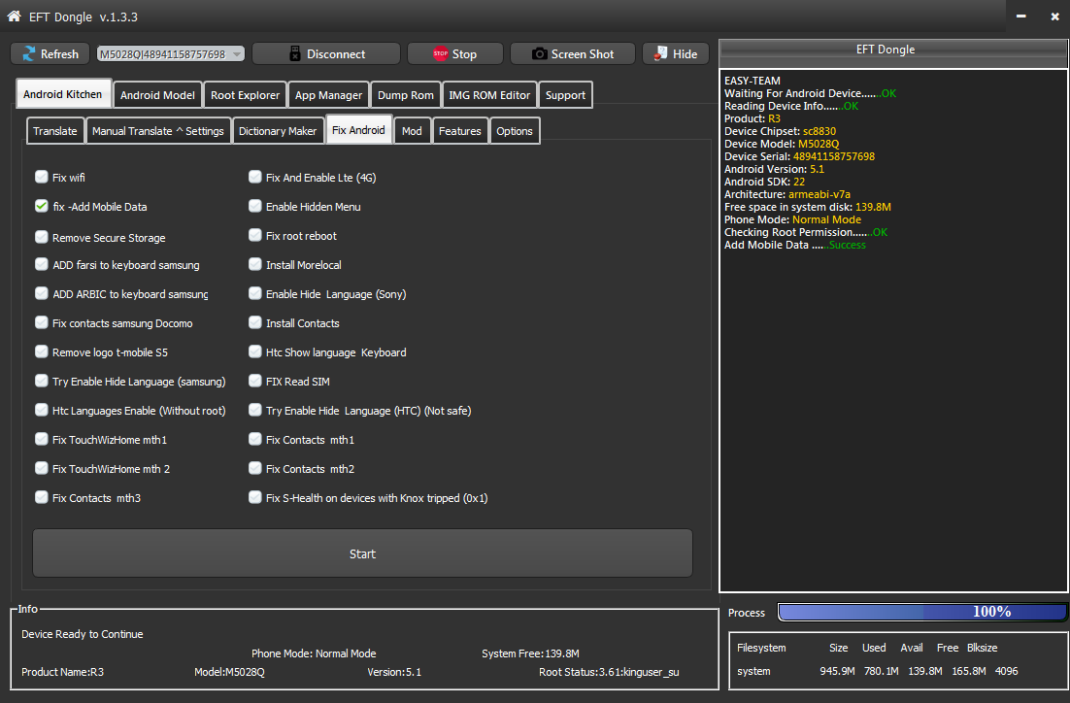Viewport: 1070px width, 703px height.
Task: Tick Fix And Enable Lte (4G)
Action: 255,178
